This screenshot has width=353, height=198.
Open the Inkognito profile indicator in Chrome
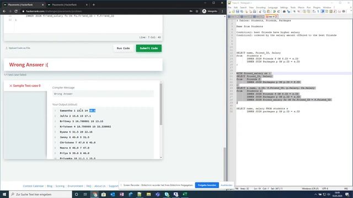coord(210,11)
